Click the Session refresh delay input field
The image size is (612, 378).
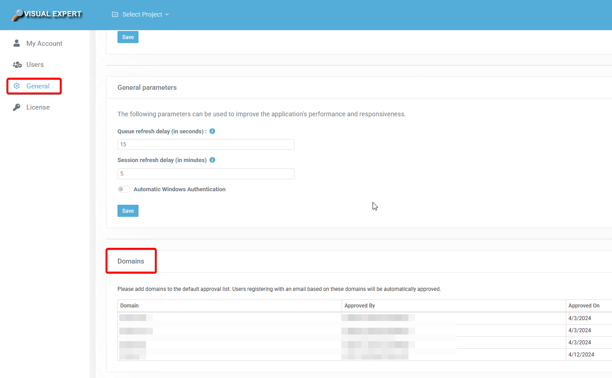[206, 174]
